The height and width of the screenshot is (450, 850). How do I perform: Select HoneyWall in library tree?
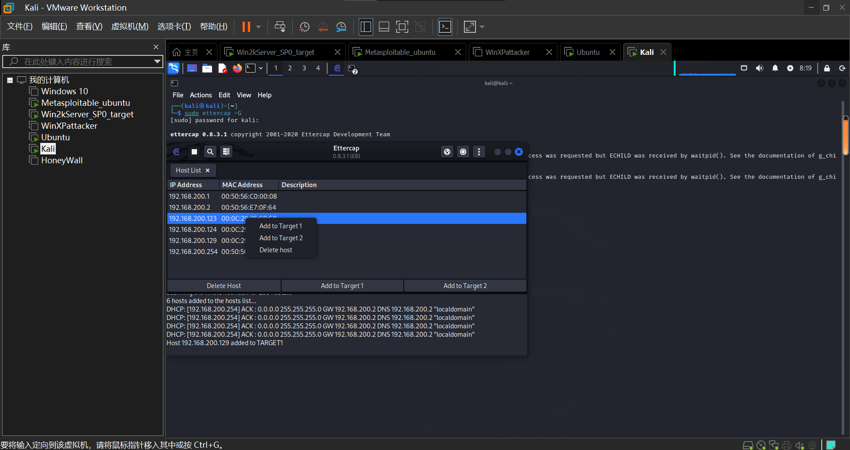point(62,160)
